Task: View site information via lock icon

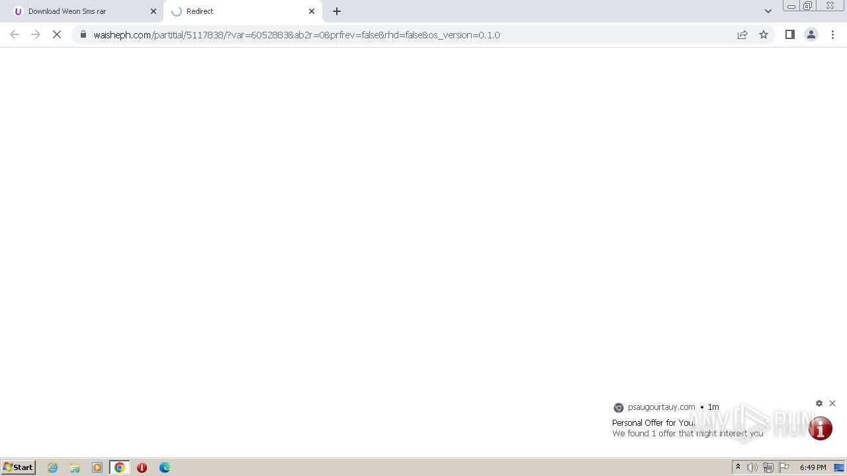Action: [83, 34]
